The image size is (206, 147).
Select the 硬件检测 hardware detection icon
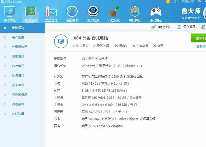30,11
